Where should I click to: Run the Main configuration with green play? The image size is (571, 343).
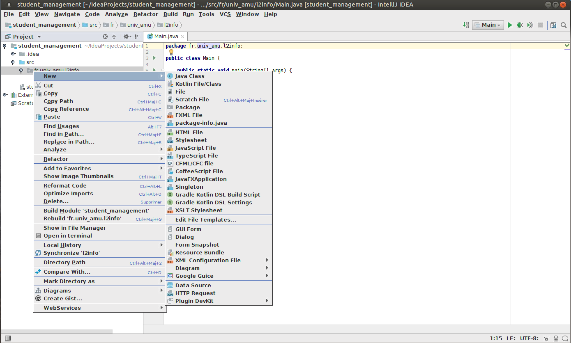point(510,25)
